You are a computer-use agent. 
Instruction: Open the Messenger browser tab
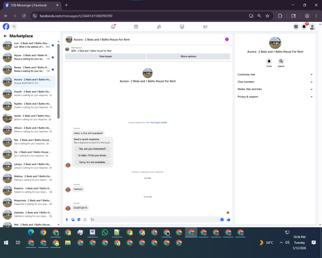tap(32, 5)
